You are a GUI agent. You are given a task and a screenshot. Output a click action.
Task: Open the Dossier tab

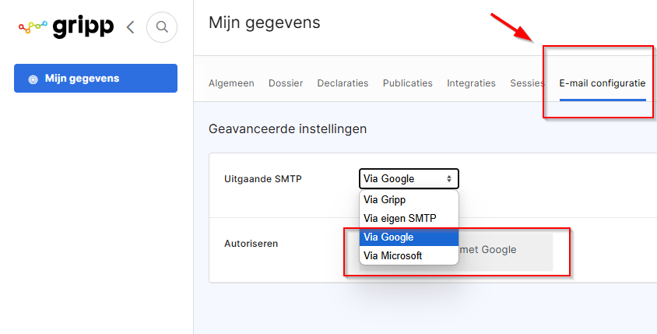coord(286,83)
